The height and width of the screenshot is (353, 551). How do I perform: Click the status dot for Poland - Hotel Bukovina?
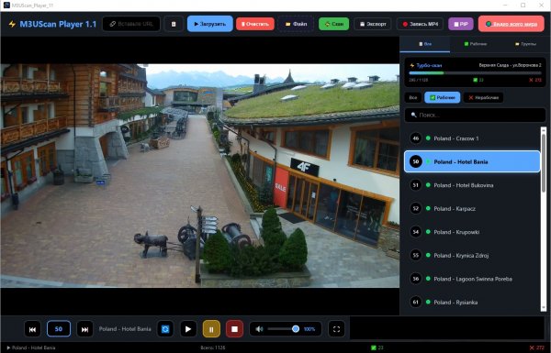[x=428, y=185]
